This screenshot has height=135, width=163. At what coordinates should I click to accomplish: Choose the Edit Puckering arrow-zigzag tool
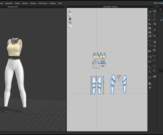click(154, 66)
